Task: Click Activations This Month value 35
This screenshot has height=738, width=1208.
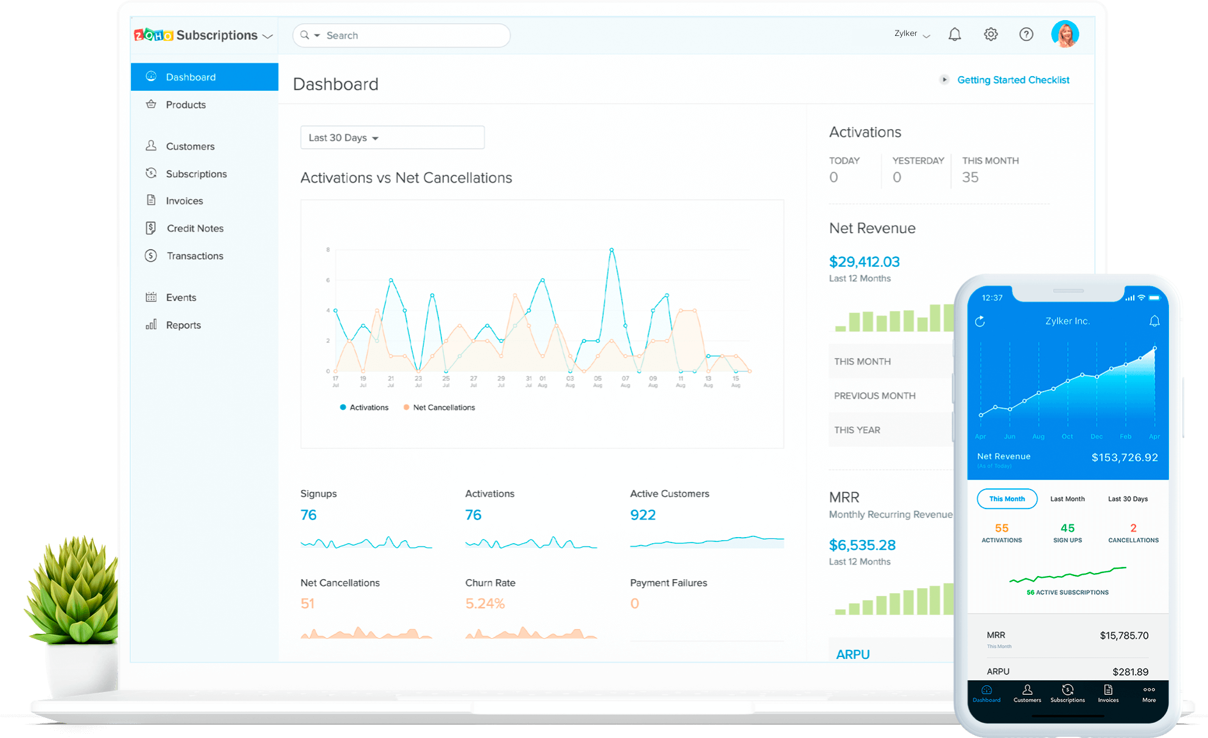Action: [971, 177]
